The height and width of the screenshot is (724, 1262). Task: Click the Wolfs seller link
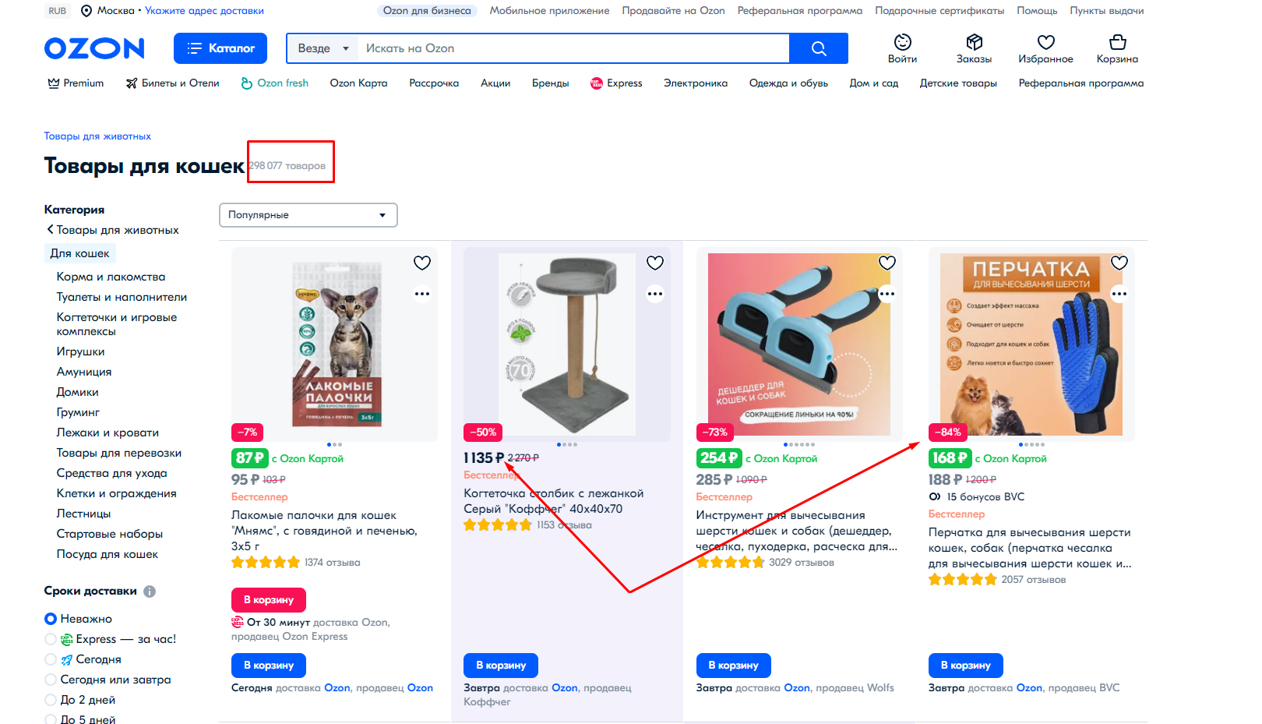[880, 688]
